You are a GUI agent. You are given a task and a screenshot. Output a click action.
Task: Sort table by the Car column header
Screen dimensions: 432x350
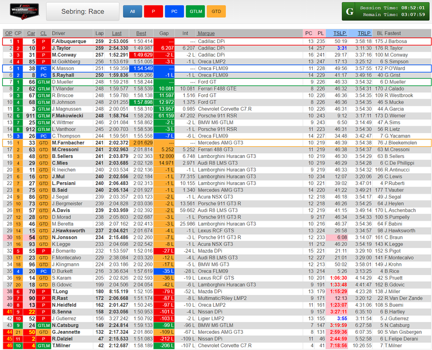31,33
